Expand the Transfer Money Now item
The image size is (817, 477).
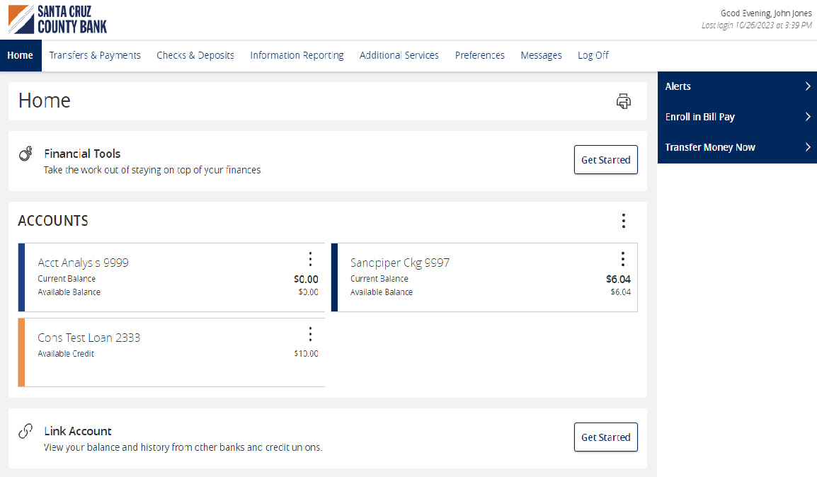(x=737, y=147)
